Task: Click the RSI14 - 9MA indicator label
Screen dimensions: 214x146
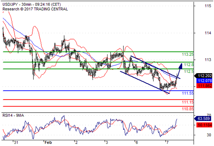Action: [13, 115]
